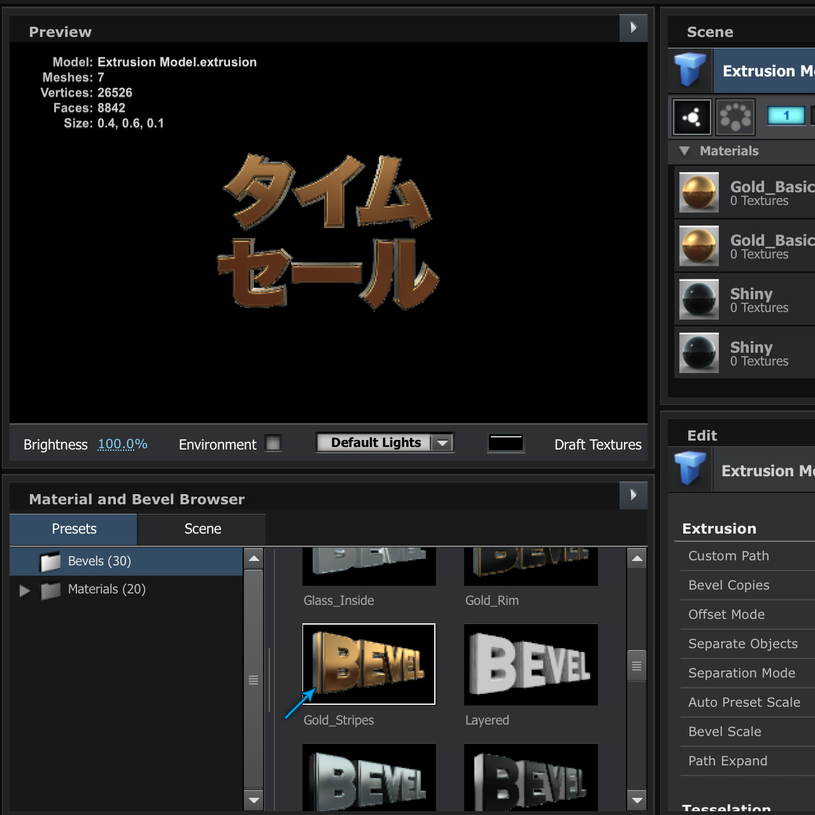The image size is (815, 815).
Task: Select the Bevel Scale property
Action: [x=725, y=732]
